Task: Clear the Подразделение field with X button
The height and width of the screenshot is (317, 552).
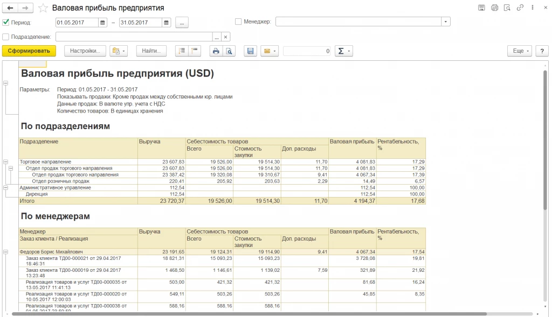Action: coord(226,37)
